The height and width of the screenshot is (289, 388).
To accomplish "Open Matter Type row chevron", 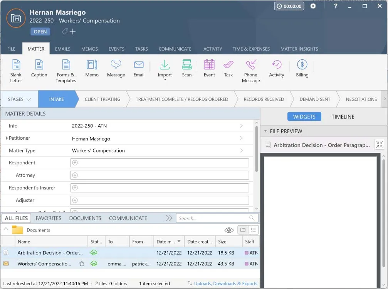I will click(241, 150).
